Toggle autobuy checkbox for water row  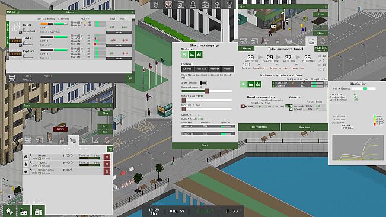click(x=39, y=166)
